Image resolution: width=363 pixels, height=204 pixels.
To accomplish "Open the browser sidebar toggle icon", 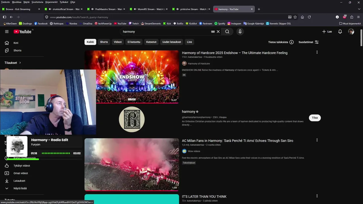I will (5, 17).
